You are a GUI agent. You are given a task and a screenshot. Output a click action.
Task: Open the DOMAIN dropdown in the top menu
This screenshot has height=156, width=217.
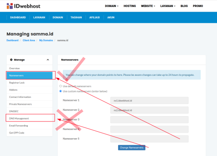pyautogui.click(x=112, y=6)
